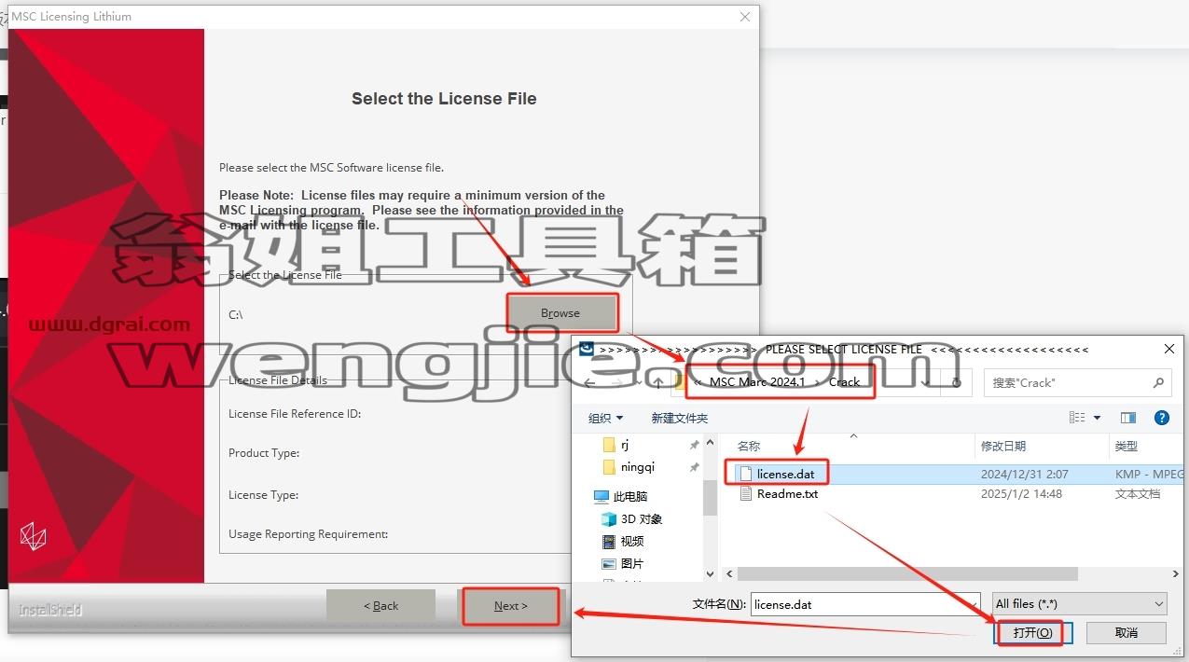Click the help question mark icon
The height and width of the screenshot is (662, 1189).
pos(1161,418)
